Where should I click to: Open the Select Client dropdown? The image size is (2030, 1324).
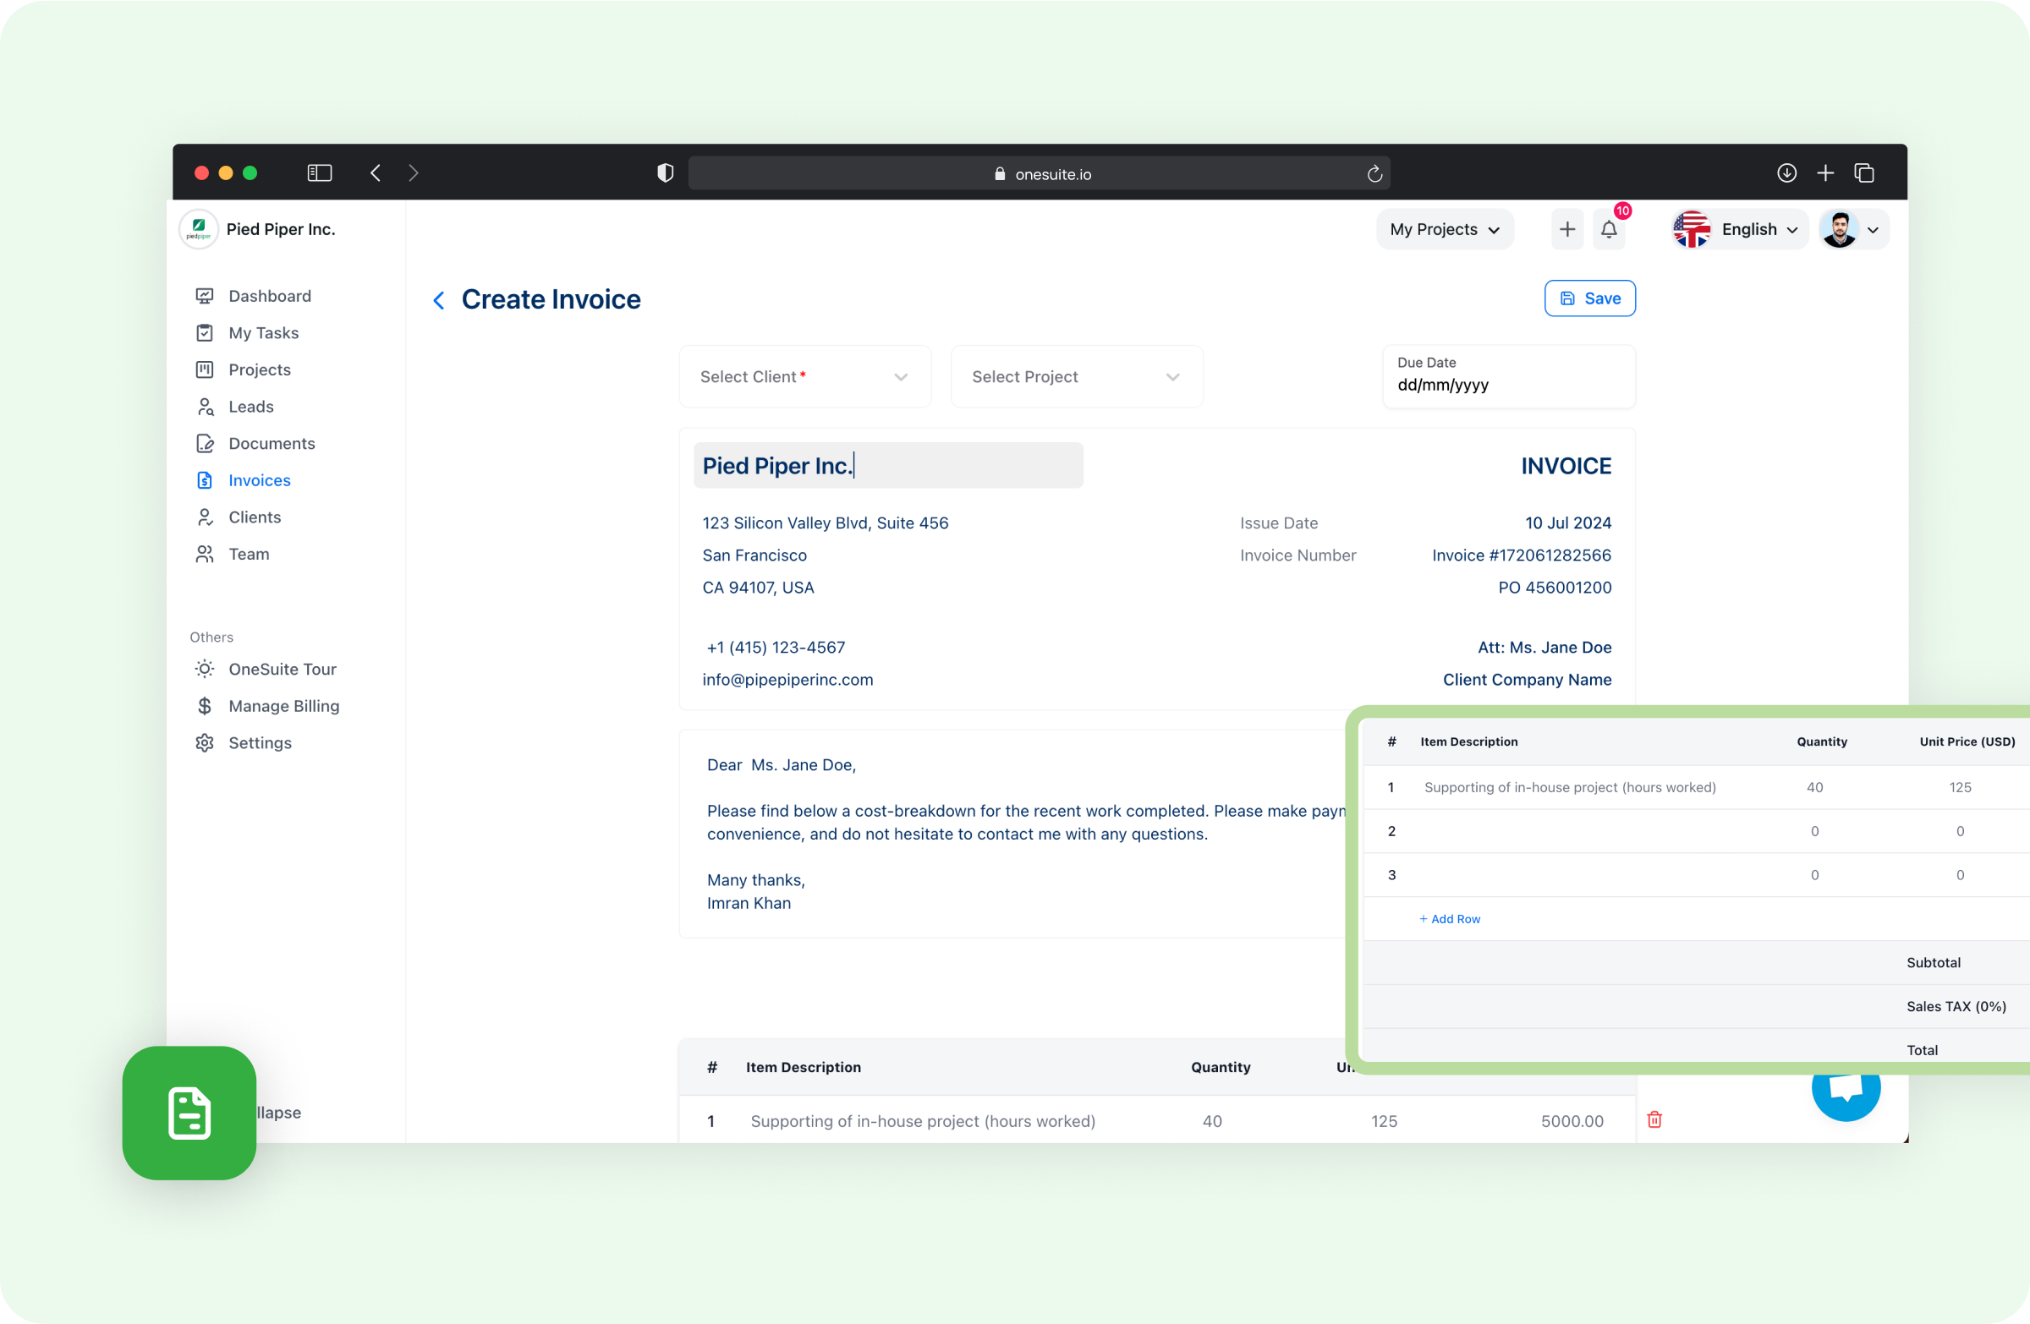[804, 375]
